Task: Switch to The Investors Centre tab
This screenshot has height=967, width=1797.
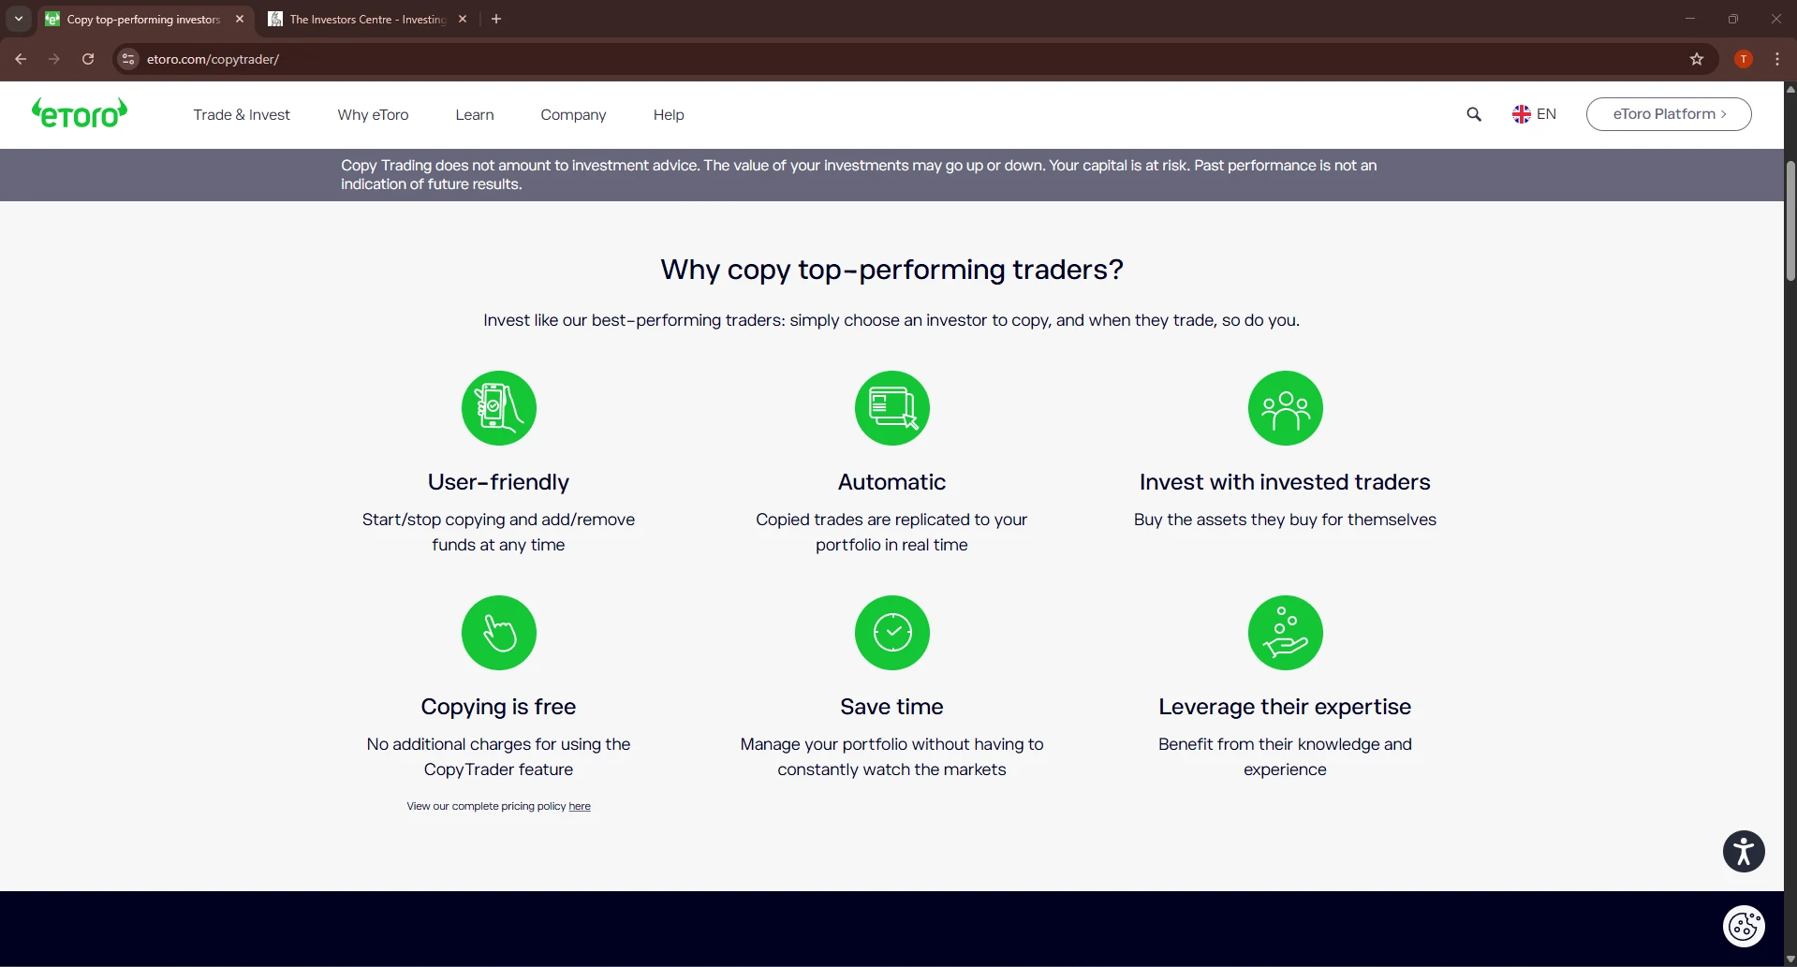Action: coord(367,19)
